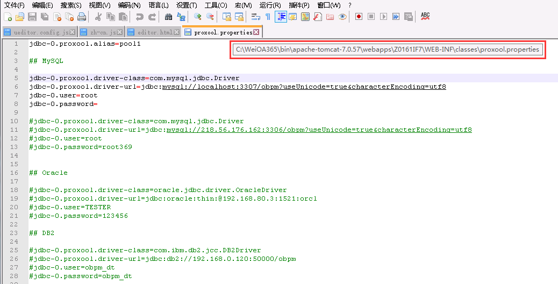
Task: Expand the 插件(P) plugins menu
Action: pos(299,5)
